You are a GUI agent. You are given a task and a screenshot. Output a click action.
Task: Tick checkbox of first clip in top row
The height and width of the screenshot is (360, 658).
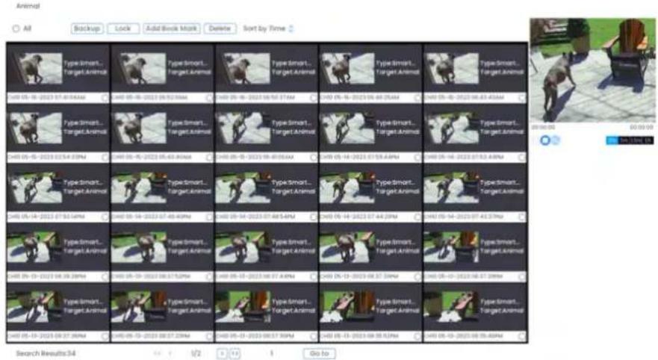[105, 98]
